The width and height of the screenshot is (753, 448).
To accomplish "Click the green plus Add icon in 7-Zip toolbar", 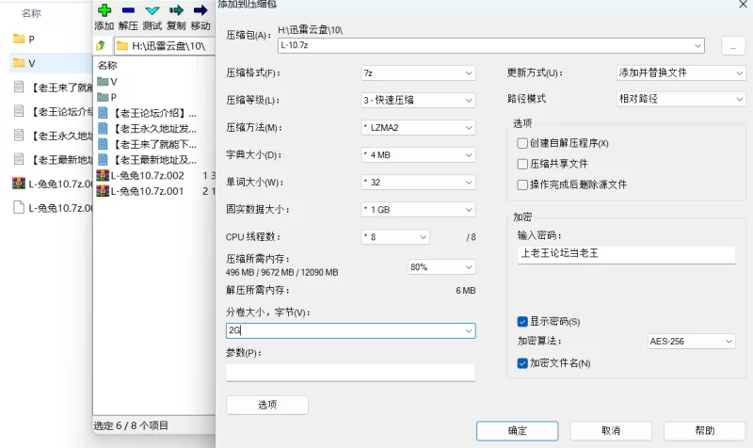I will tap(104, 10).
